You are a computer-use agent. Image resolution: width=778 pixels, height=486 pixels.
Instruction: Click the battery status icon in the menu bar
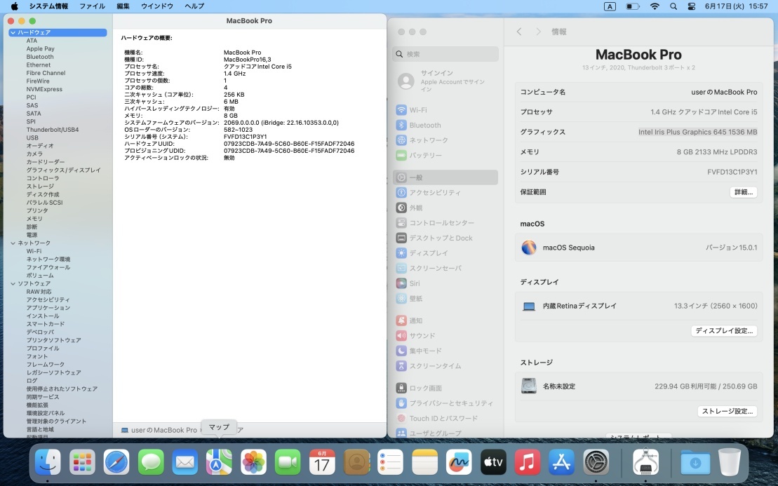coord(633,6)
